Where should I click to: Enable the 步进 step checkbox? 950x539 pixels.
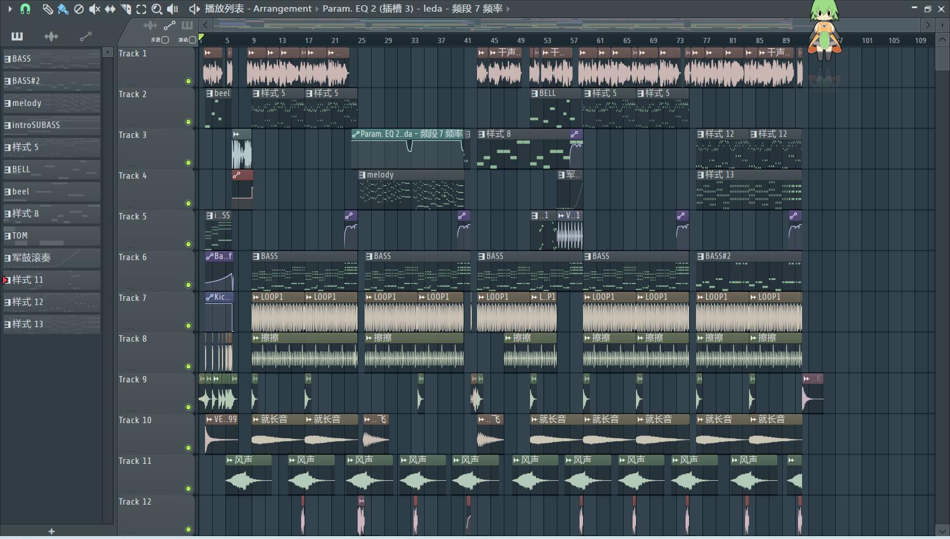click(x=165, y=40)
